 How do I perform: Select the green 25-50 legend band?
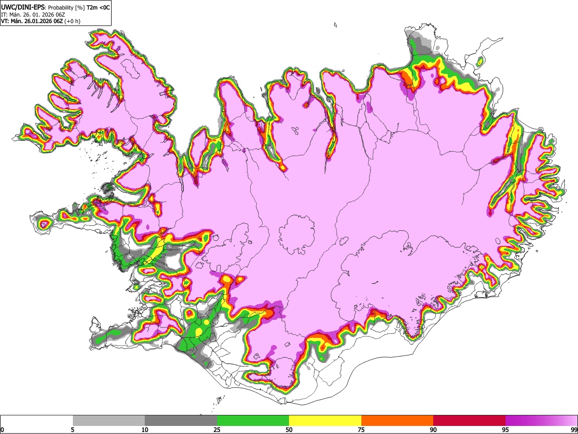tap(253, 421)
